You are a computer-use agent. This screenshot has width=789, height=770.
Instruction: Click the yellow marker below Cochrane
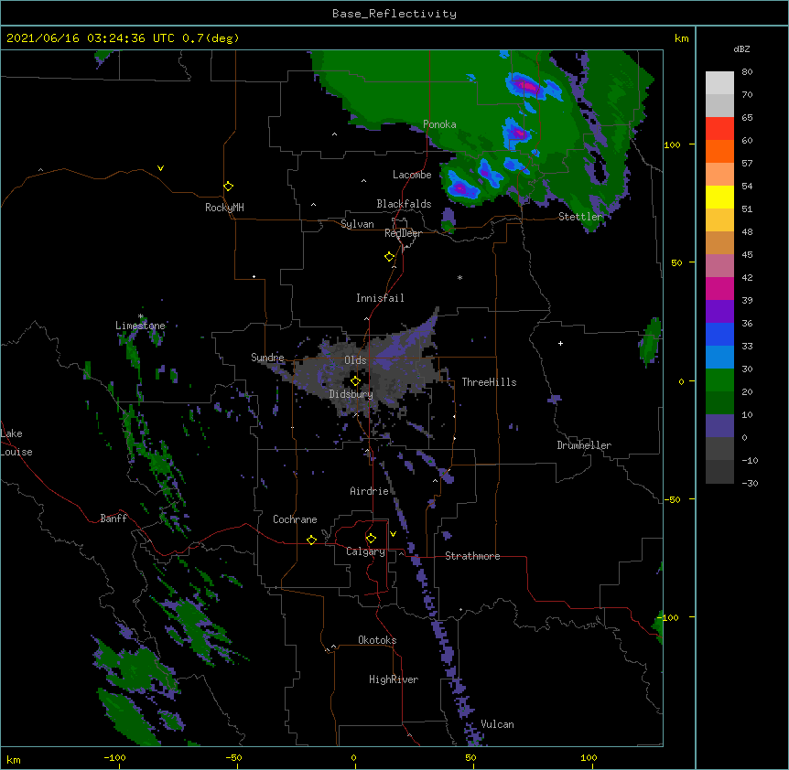(311, 540)
